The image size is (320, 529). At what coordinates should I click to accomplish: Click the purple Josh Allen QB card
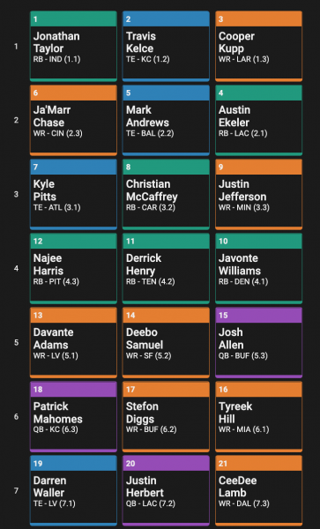click(x=258, y=343)
